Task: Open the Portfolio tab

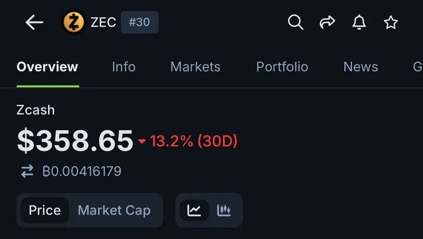Action: (282, 67)
